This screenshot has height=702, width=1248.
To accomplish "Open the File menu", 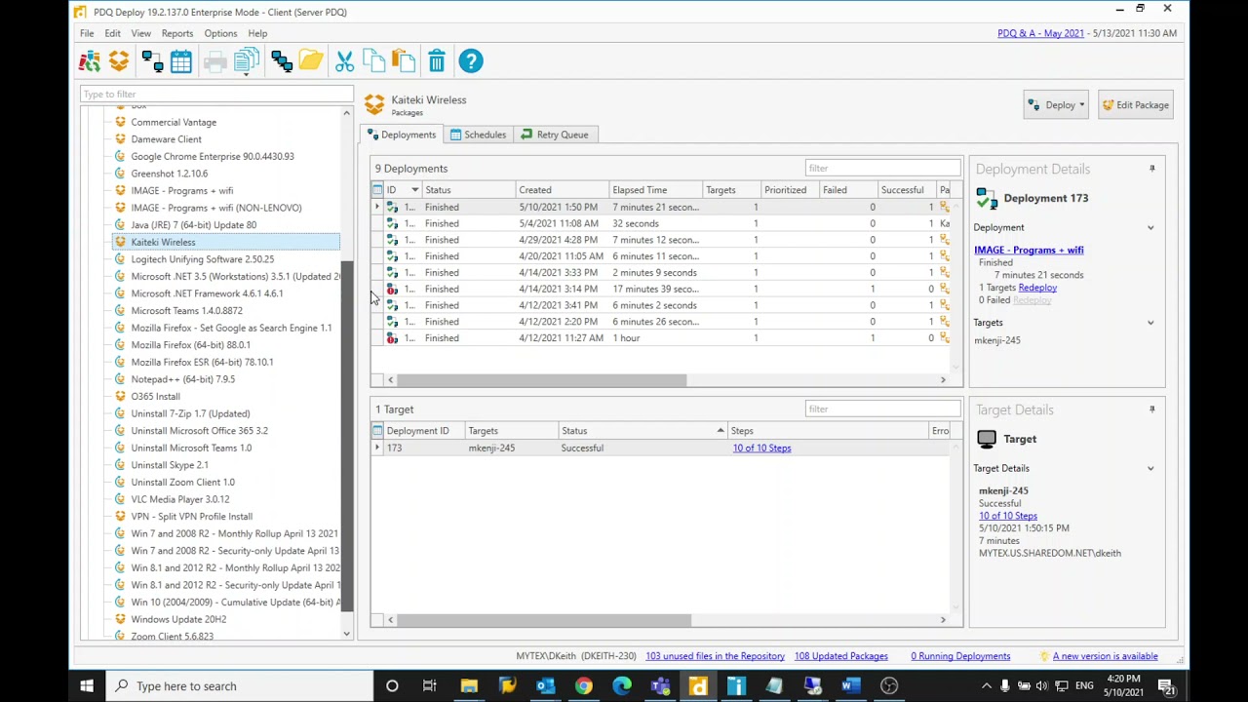I will 87,33.
